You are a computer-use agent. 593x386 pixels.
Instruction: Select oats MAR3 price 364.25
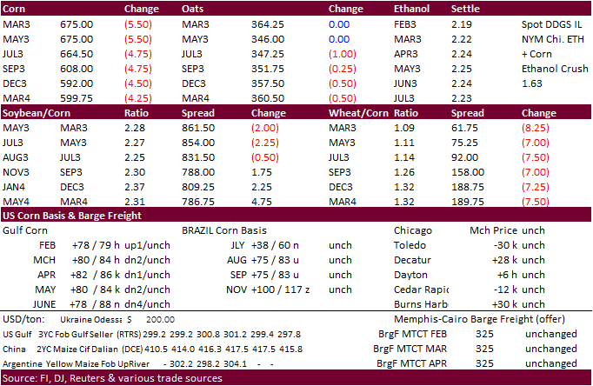(x=268, y=24)
